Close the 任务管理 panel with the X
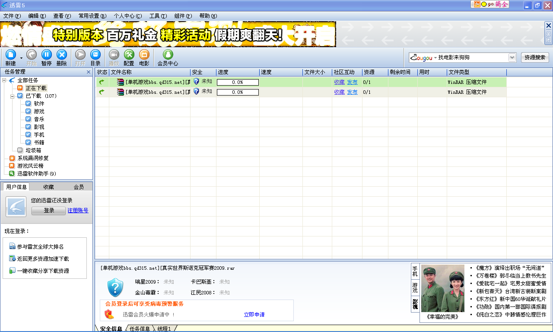The width and height of the screenshot is (553, 332). [89, 72]
